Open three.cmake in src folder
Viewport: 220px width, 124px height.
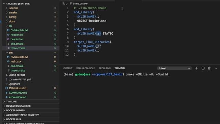point(18,70)
